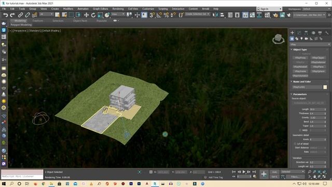332x187 pixels.
Task: Open the Curve Editor
Action: coord(252,15)
